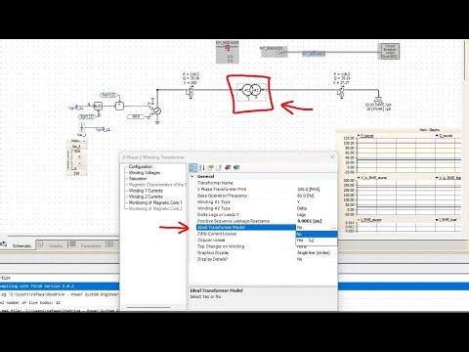Open the Winding Voltages page
Image resolution: width=469 pixels, height=352 pixels.
[145, 173]
